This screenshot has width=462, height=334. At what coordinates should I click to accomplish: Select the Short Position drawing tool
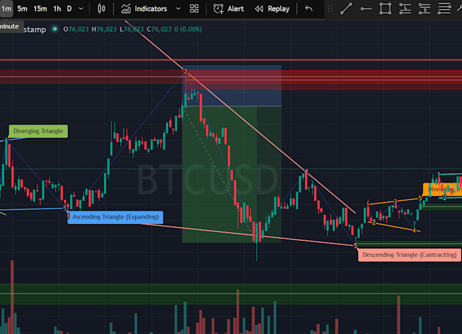[x=425, y=9]
